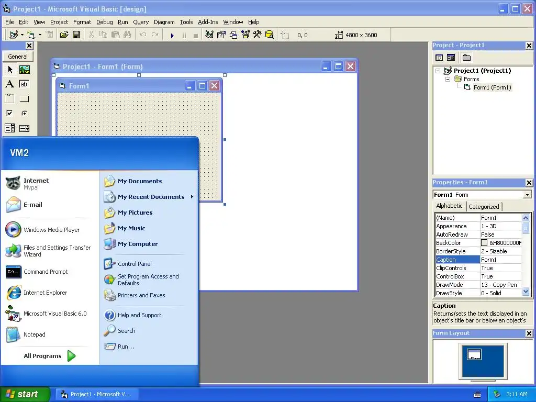Click the Save Project floppy disk icon

pyautogui.click(x=76, y=35)
